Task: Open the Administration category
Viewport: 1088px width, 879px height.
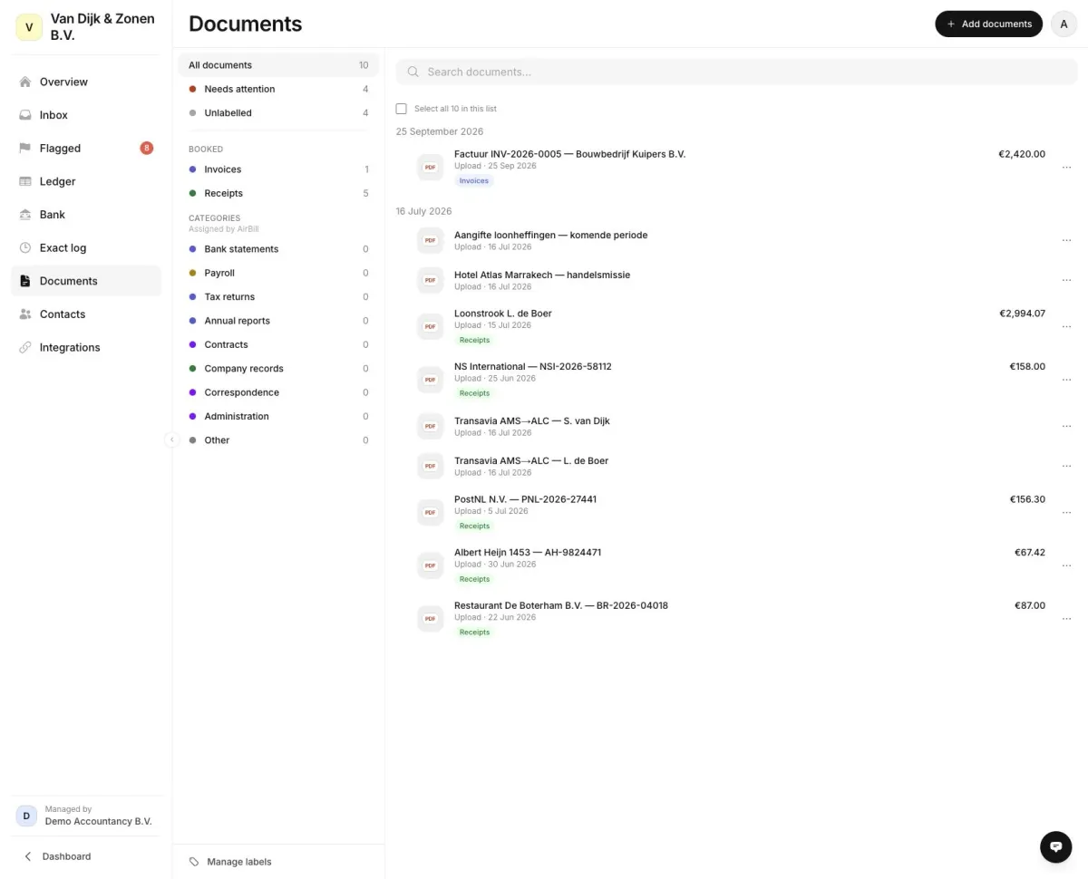Action: click(278, 417)
